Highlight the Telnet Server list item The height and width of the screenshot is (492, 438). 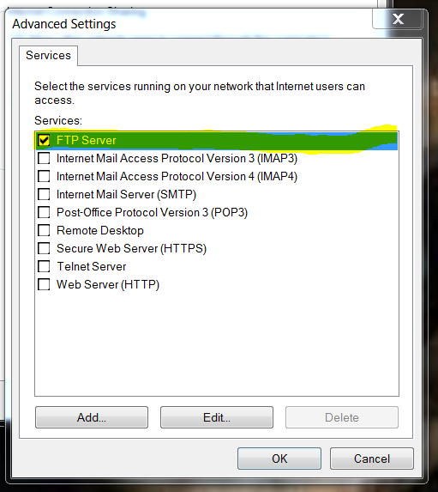[92, 267]
